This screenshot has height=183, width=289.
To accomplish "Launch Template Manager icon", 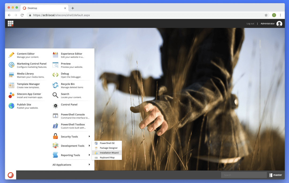I will coord(11,85).
